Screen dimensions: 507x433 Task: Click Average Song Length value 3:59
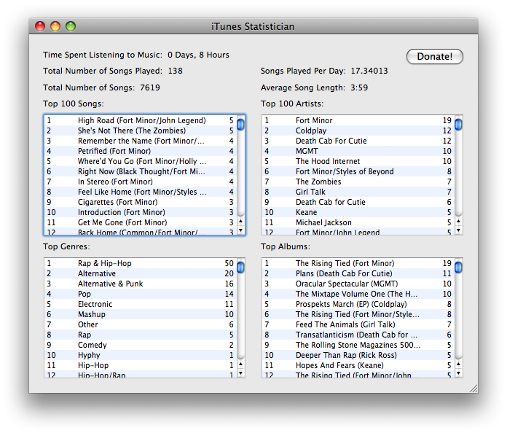point(359,87)
